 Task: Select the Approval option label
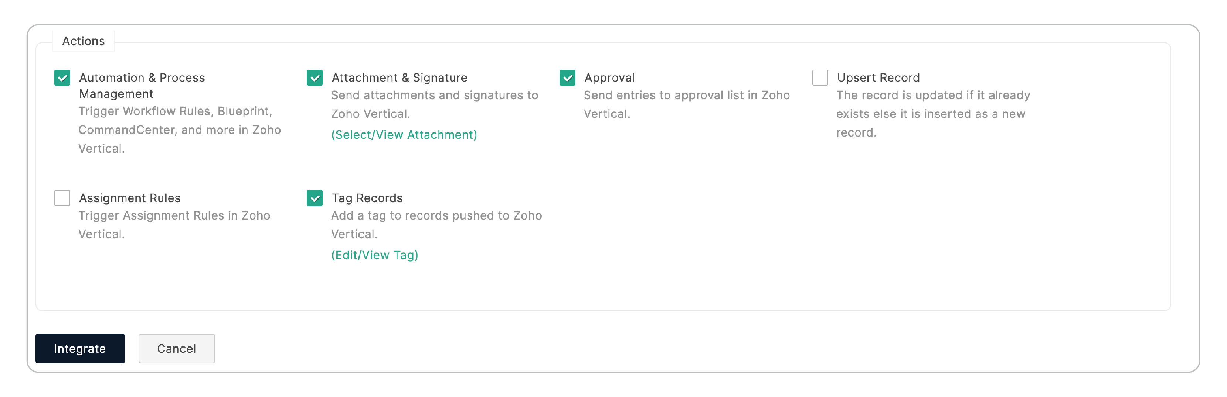tap(609, 77)
